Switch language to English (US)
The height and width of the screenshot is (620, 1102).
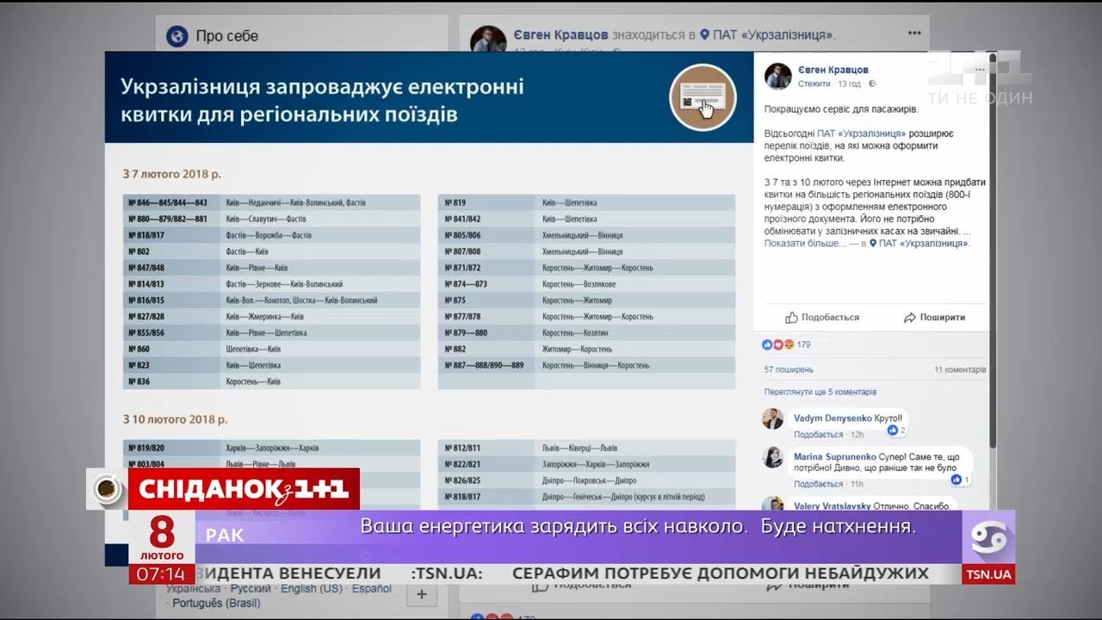tap(312, 589)
